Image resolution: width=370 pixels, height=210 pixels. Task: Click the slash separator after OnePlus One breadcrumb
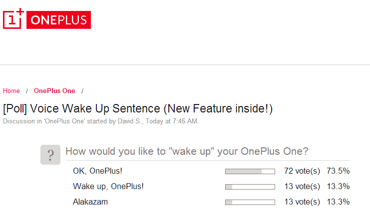(82, 91)
